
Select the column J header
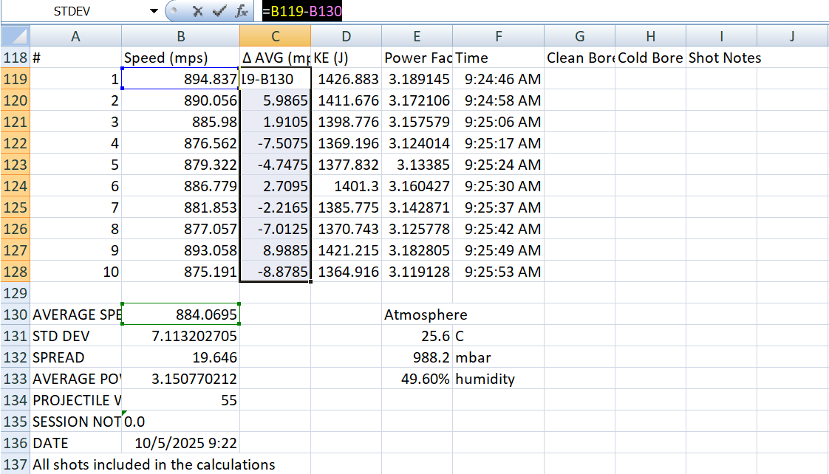pyautogui.click(x=792, y=36)
